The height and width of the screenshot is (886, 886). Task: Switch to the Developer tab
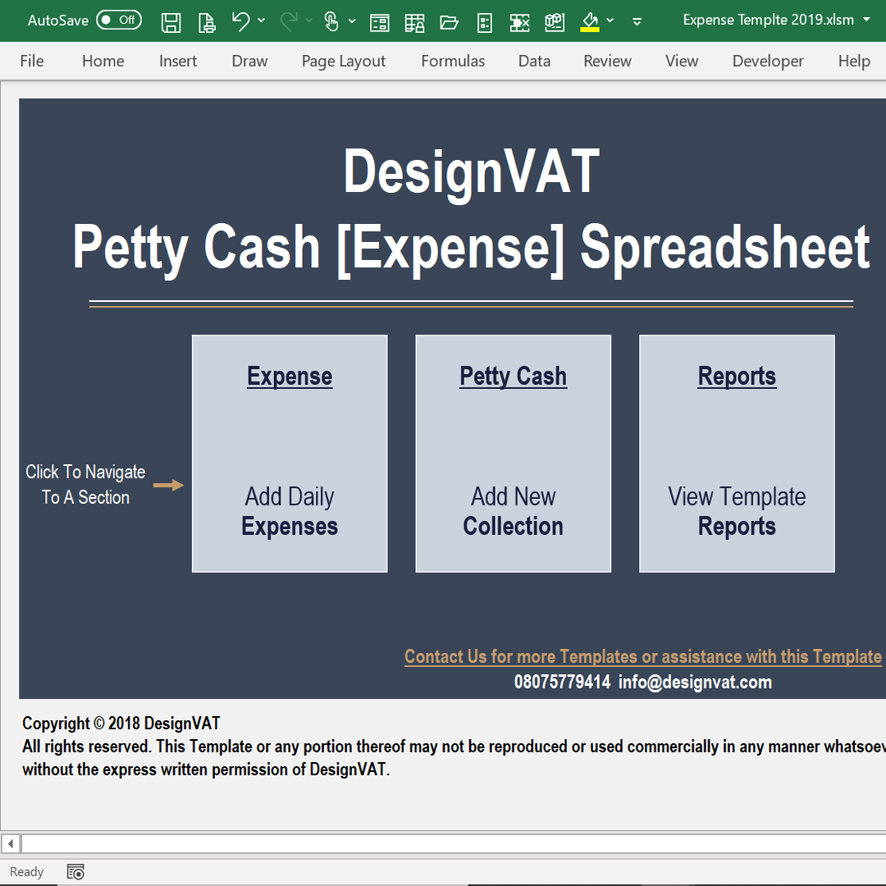[768, 62]
